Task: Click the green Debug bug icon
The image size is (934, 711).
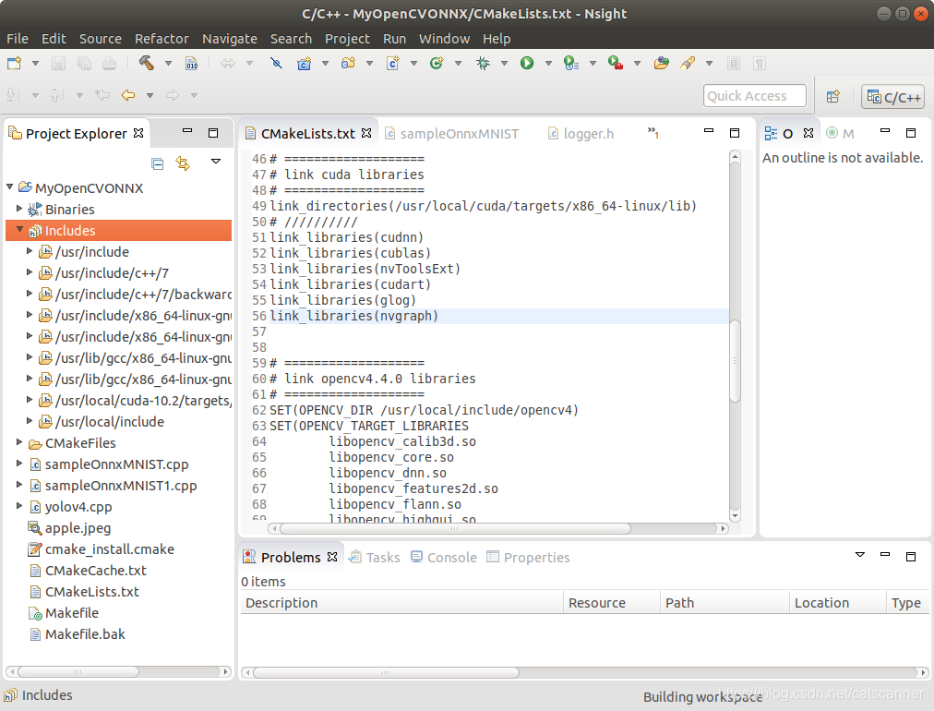Action: (x=483, y=63)
